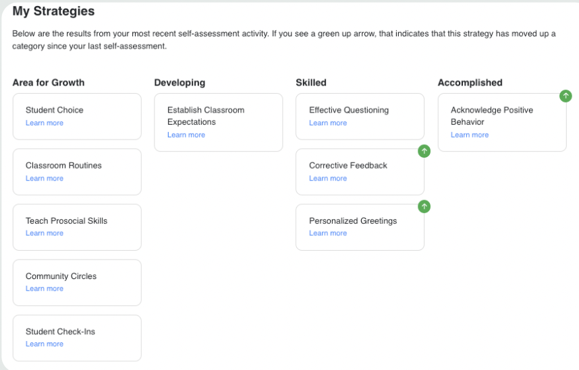Click green up arrow on Corrective Feedback card
The image size is (579, 370).
click(x=424, y=151)
